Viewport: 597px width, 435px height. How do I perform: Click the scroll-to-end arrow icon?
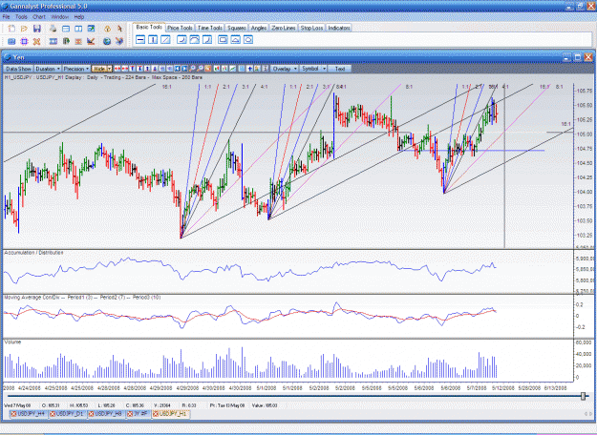184,69
